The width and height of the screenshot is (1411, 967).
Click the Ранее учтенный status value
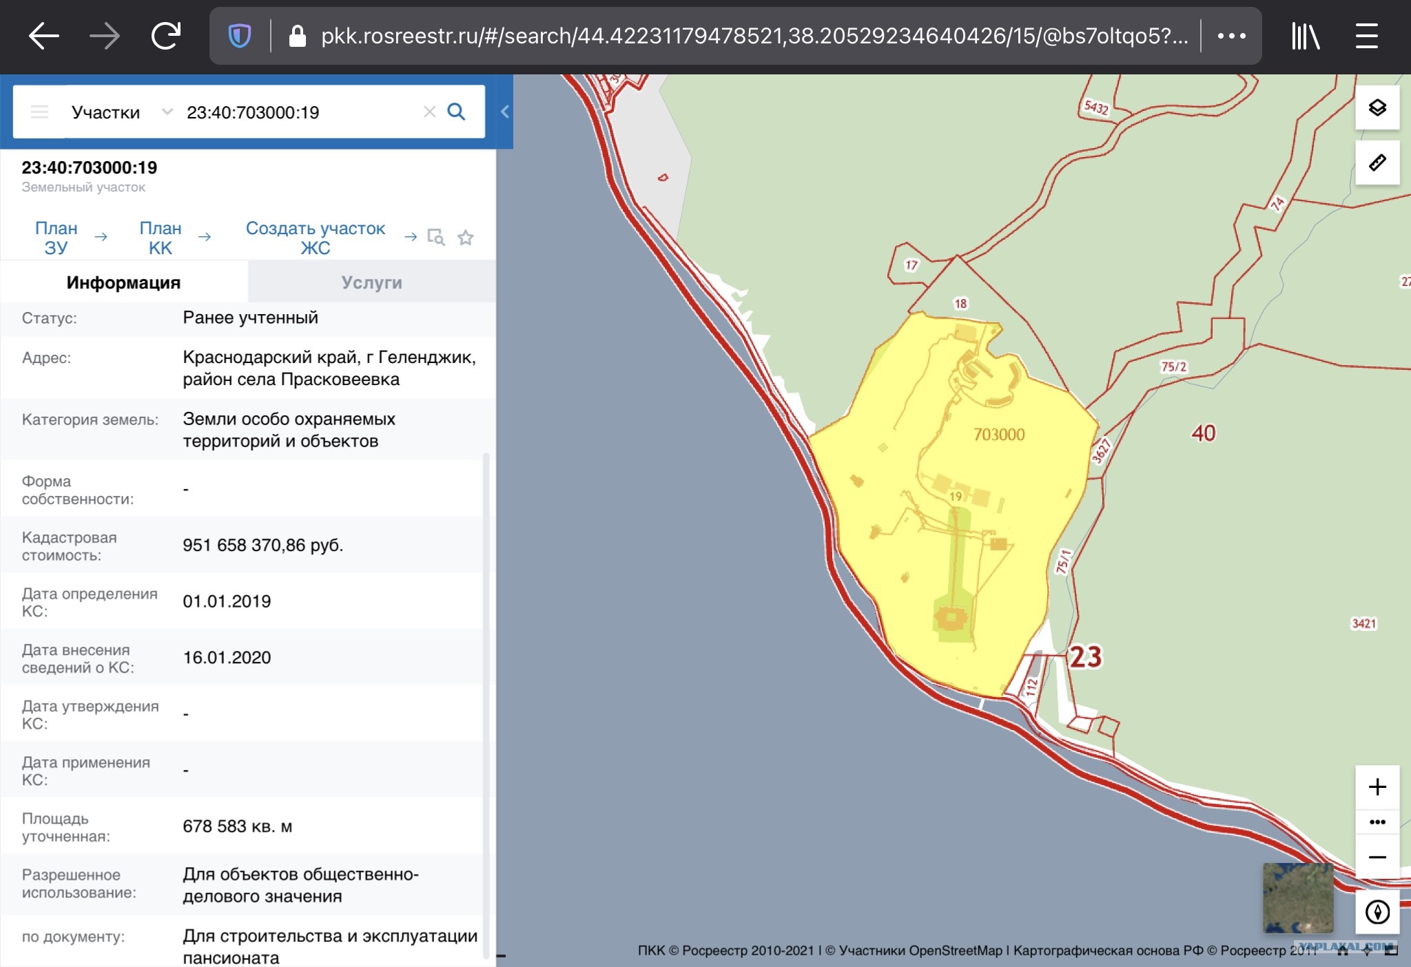tap(250, 318)
